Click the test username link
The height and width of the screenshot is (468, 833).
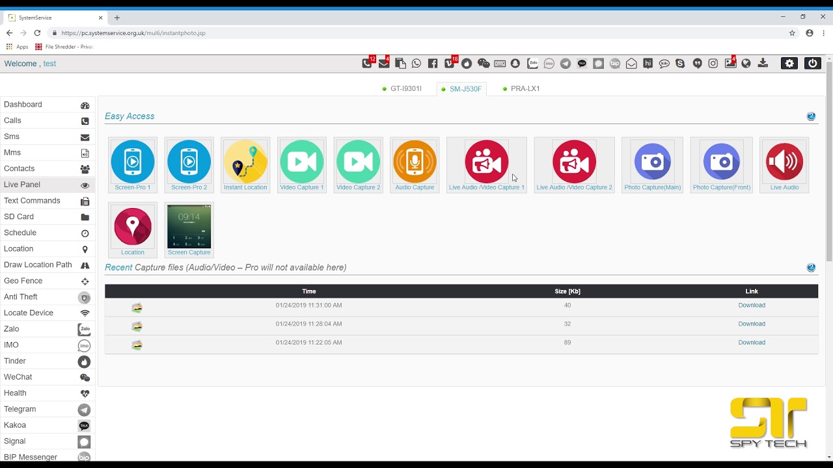49,64
